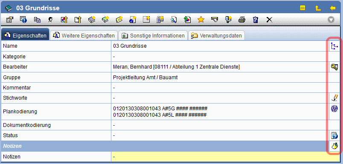Open yellow list menu icon in title bar
This screenshot has width=343, height=164.
[302, 8]
